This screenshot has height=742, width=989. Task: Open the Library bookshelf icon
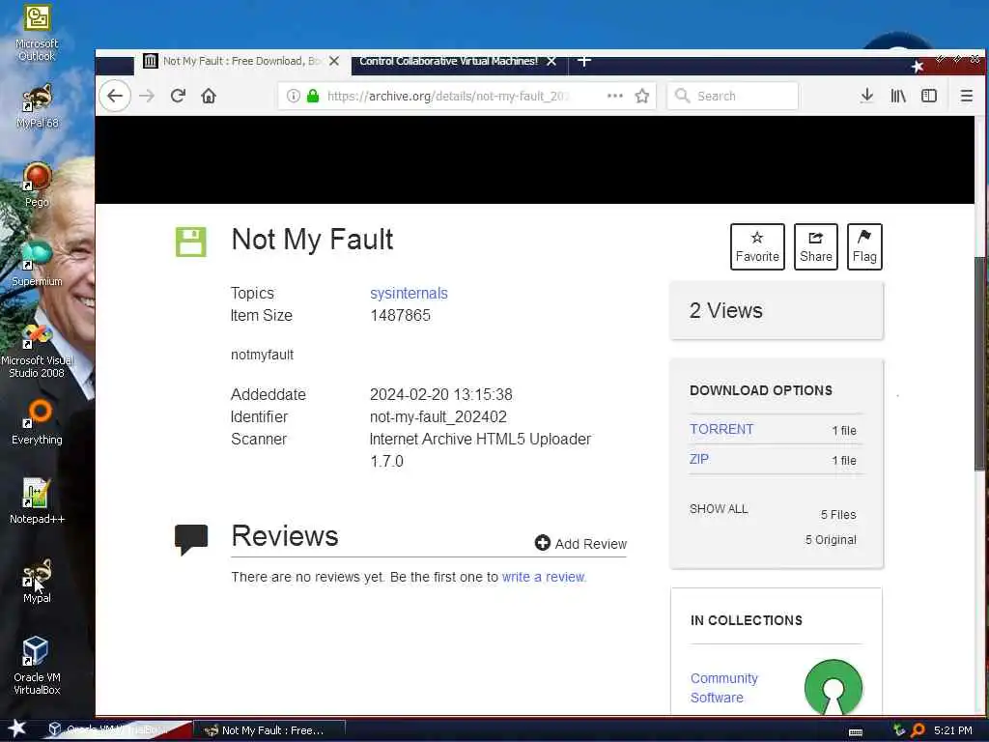898,96
